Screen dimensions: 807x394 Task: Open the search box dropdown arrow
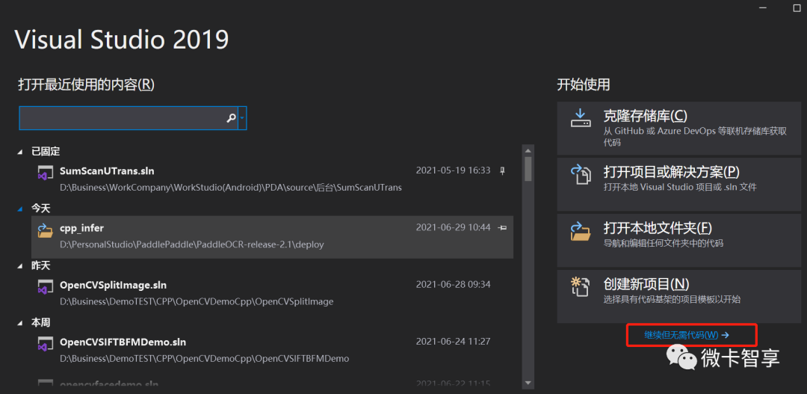click(242, 118)
